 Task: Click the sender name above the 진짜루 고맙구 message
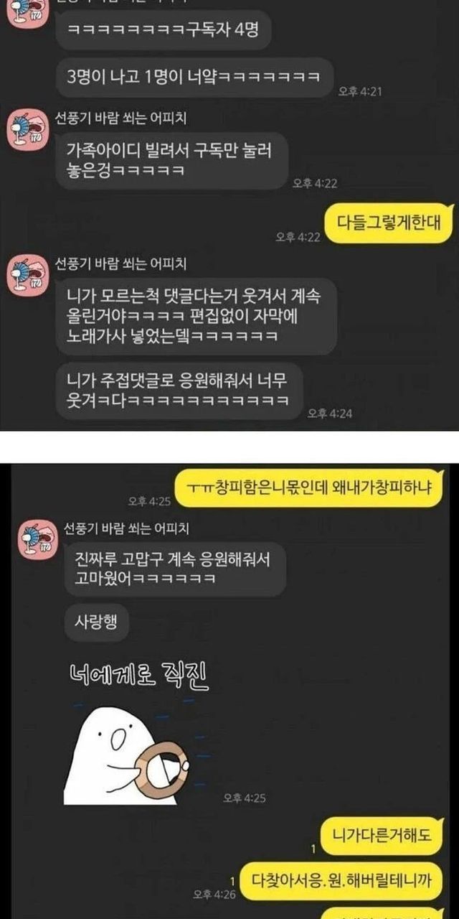(120, 528)
